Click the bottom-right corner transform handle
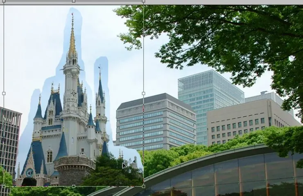 (x=143, y=186)
